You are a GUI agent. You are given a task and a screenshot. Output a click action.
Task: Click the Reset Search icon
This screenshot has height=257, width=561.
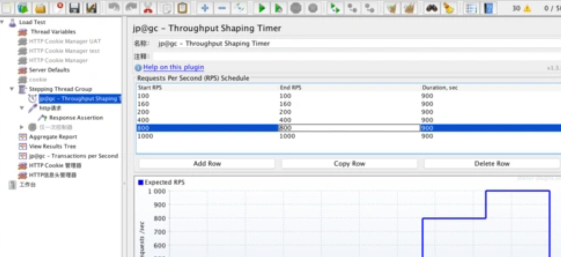(x=449, y=7)
